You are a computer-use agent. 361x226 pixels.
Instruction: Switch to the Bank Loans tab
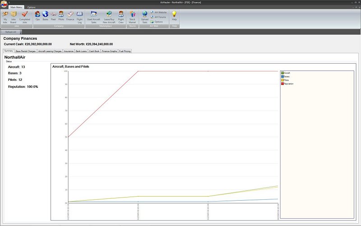[x=81, y=51]
